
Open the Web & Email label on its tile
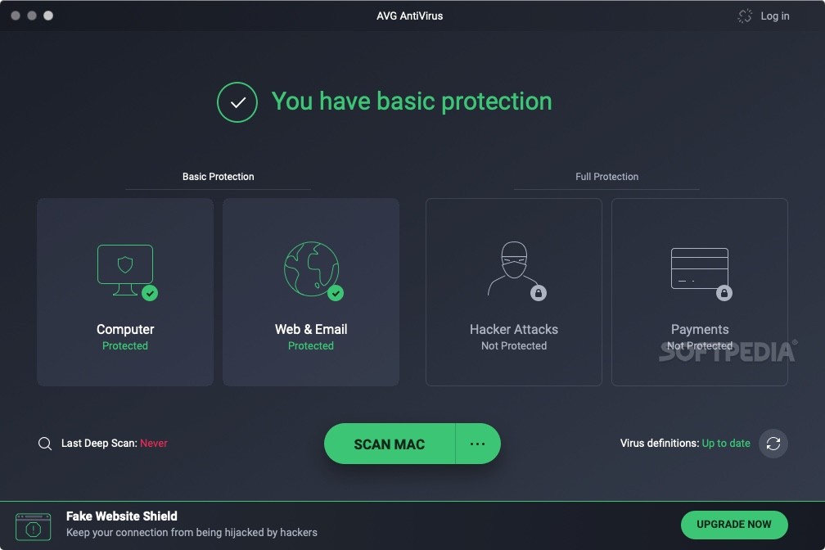coord(311,330)
